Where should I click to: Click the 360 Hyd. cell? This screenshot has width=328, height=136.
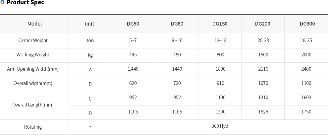point(220,126)
